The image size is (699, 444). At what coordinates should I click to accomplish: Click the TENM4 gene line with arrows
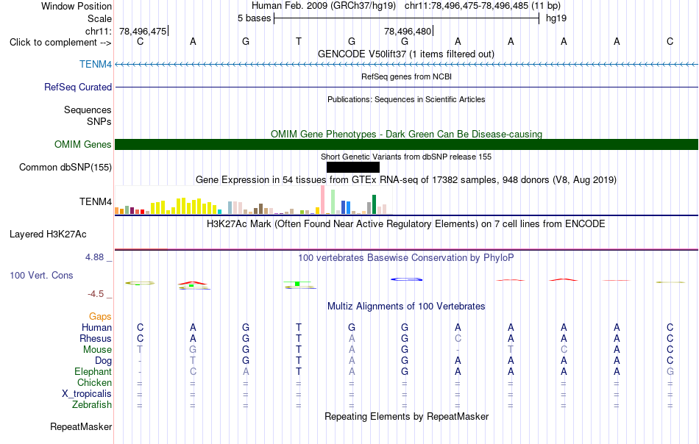407,65
